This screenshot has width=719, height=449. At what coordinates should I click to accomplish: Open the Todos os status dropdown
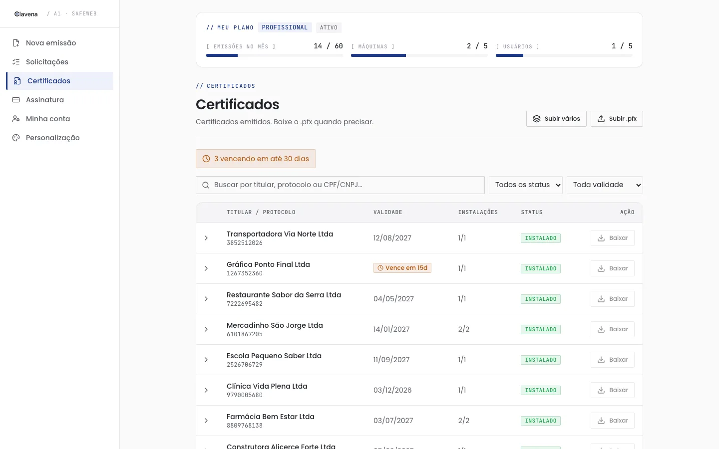[526, 185]
